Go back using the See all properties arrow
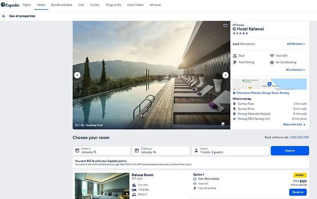 coord(4,16)
